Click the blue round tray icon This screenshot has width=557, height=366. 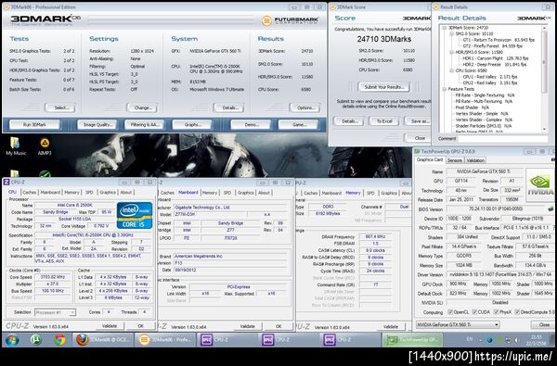click(x=489, y=340)
